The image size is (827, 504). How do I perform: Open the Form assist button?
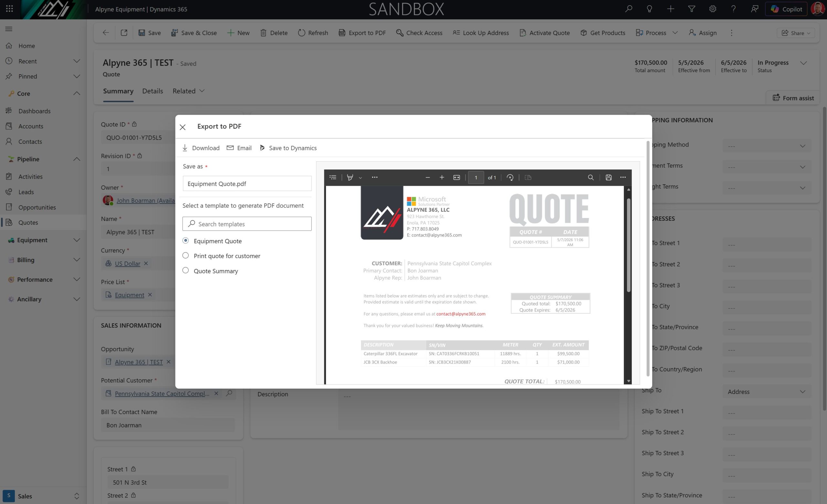[x=793, y=98]
